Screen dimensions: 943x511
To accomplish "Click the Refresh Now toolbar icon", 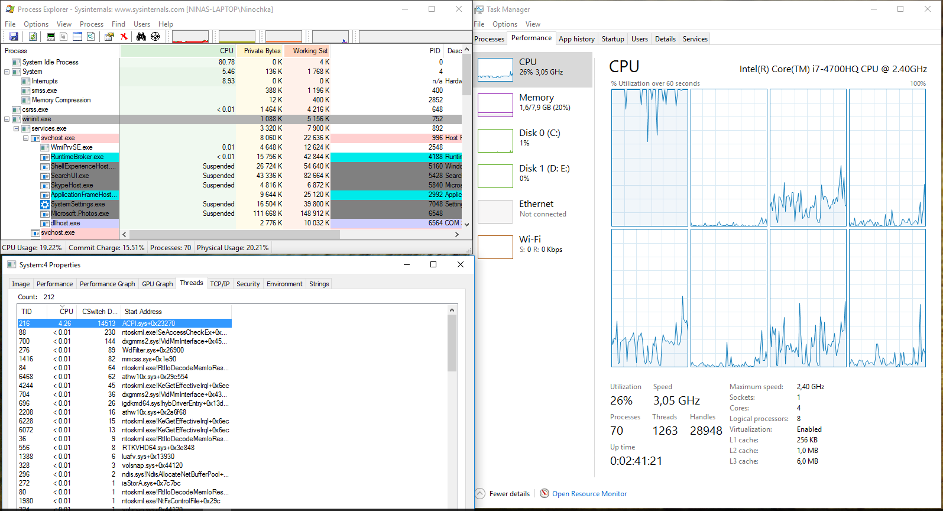I will (x=33, y=37).
